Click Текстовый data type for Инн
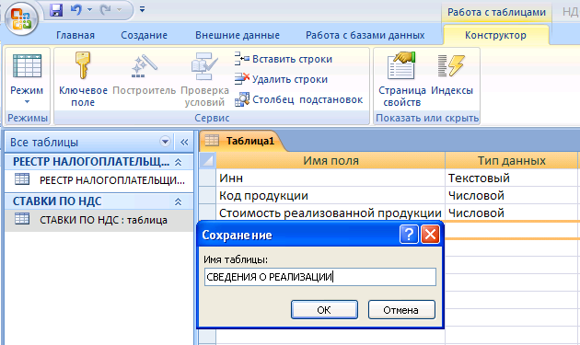 512,178
